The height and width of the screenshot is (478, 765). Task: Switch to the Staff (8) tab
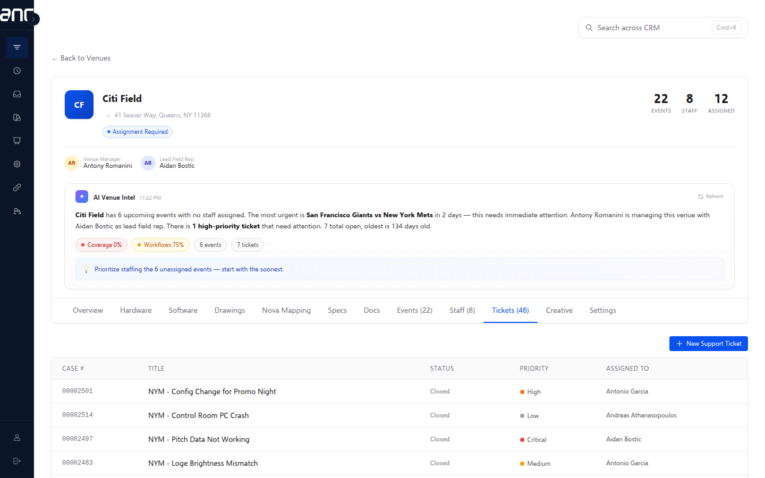pyautogui.click(x=462, y=311)
